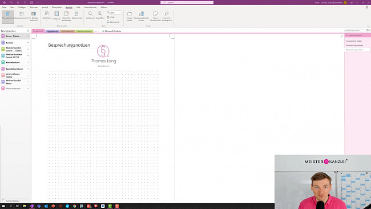This screenshot has width=371, height=209.
Task: Switch to Überprüfen ribbon tab
Action: pos(57,7)
